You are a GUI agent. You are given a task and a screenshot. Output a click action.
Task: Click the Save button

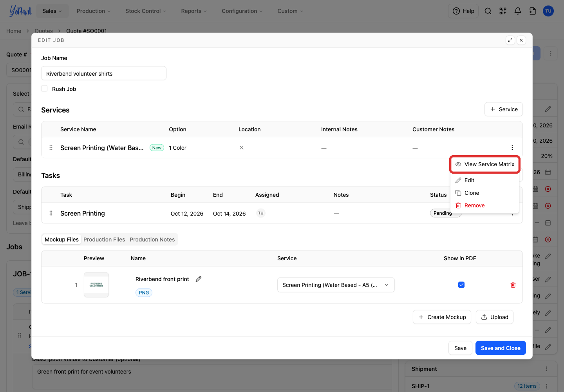pos(460,348)
